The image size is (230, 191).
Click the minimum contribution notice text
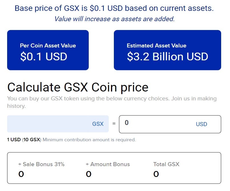(x=89, y=140)
